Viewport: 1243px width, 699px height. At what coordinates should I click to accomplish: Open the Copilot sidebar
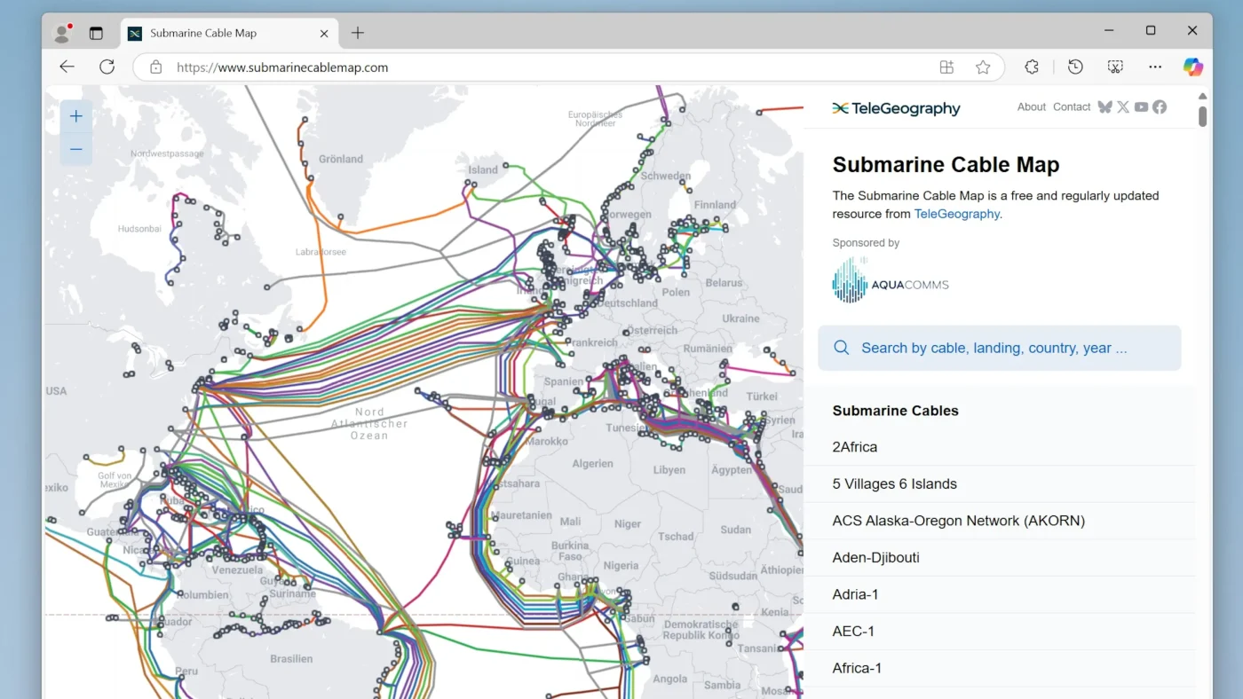point(1193,67)
